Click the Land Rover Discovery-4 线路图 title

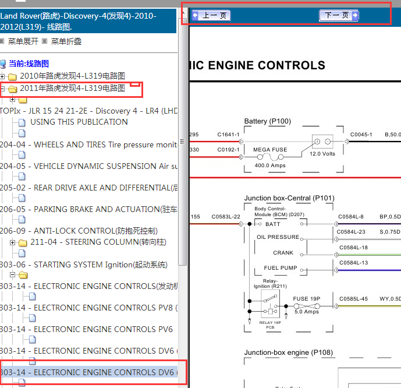78,21
